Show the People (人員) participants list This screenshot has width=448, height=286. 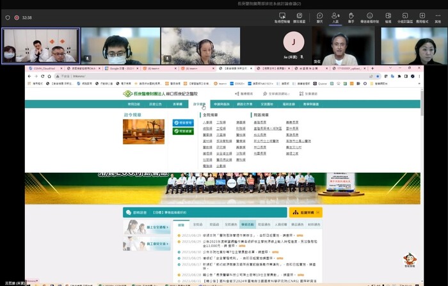pyautogui.click(x=335, y=17)
